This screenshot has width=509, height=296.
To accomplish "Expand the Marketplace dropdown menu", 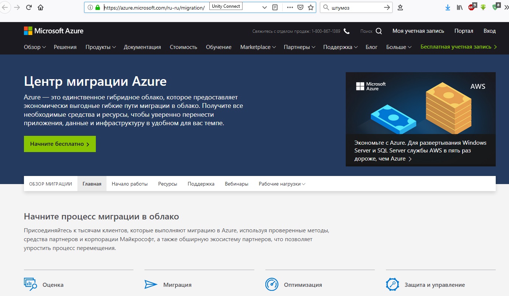I will click(x=258, y=47).
